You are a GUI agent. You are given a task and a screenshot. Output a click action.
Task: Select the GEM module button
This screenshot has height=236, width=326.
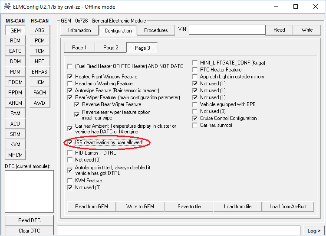[15, 30]
